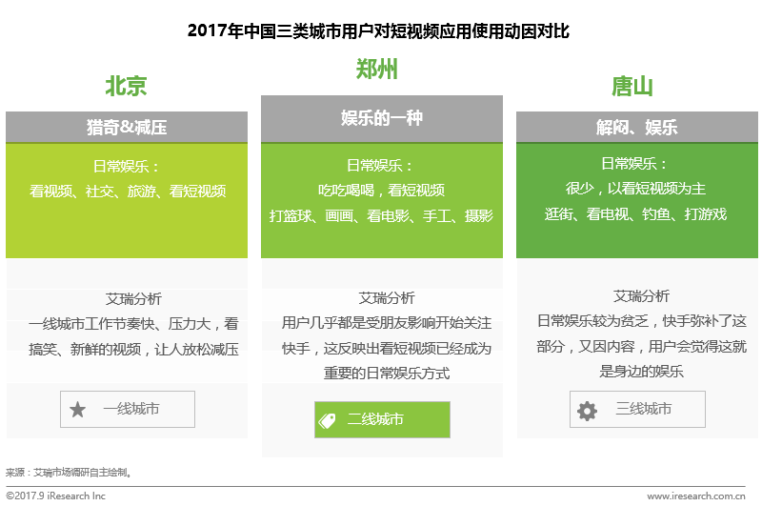Click text 重要的日常娱乐方式
The width and height of the screenshot is (762, 506).
pyautogui.click(x=387, y=374)
